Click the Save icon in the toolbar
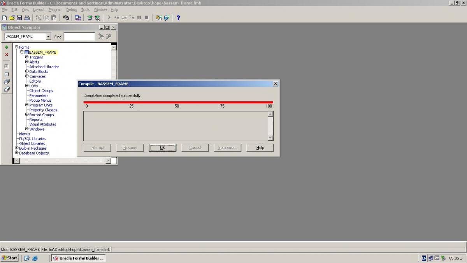Viewport: 467px width, 263px height. coord(19,18)
